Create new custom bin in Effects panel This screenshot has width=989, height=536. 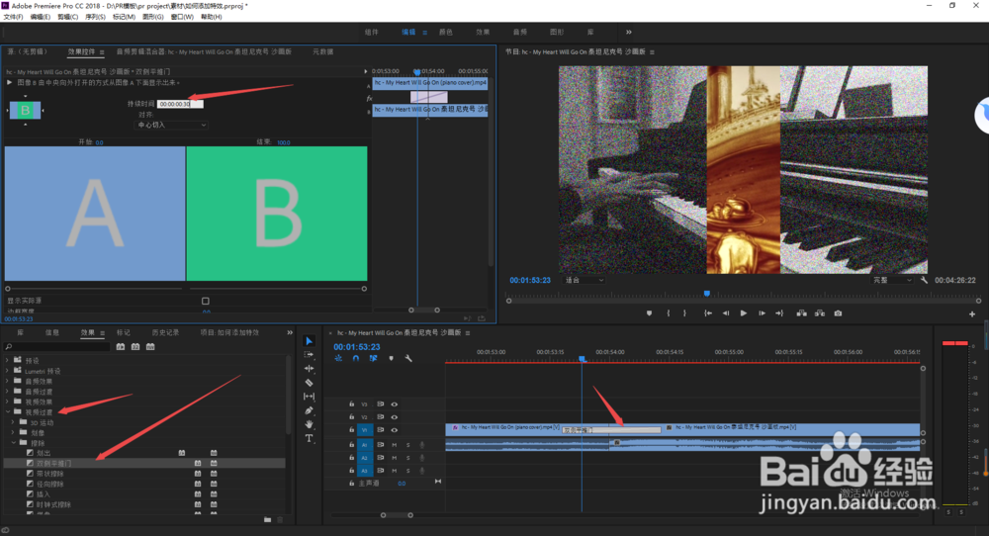[267, 519]
